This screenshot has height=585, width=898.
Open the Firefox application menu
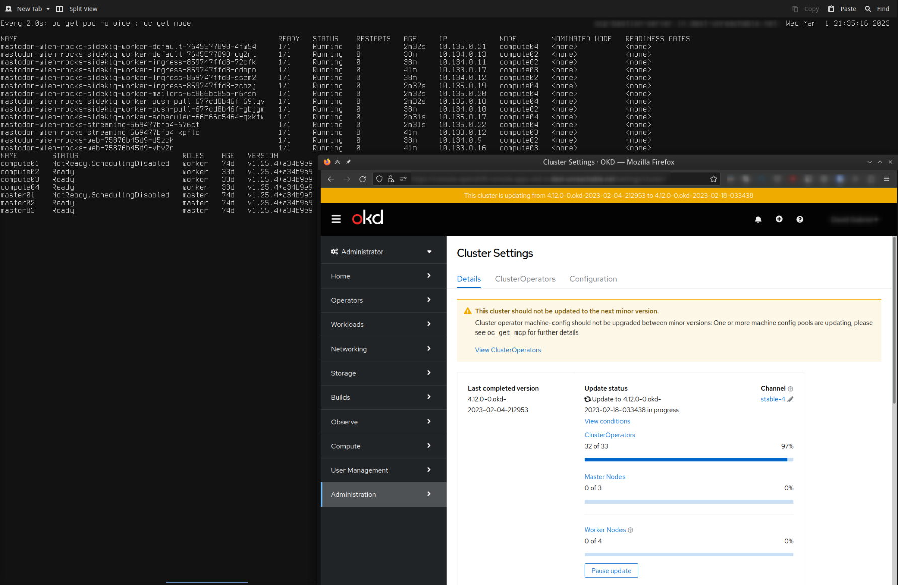point(886,179)
